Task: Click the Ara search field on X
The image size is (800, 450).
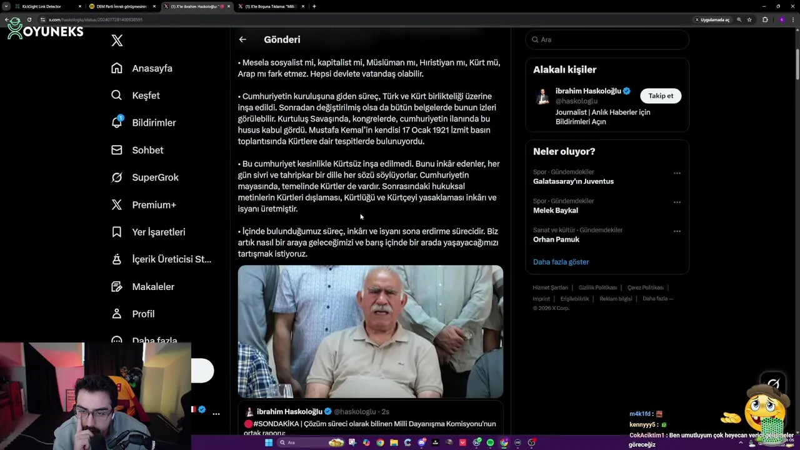Action: tap(607, 39)
